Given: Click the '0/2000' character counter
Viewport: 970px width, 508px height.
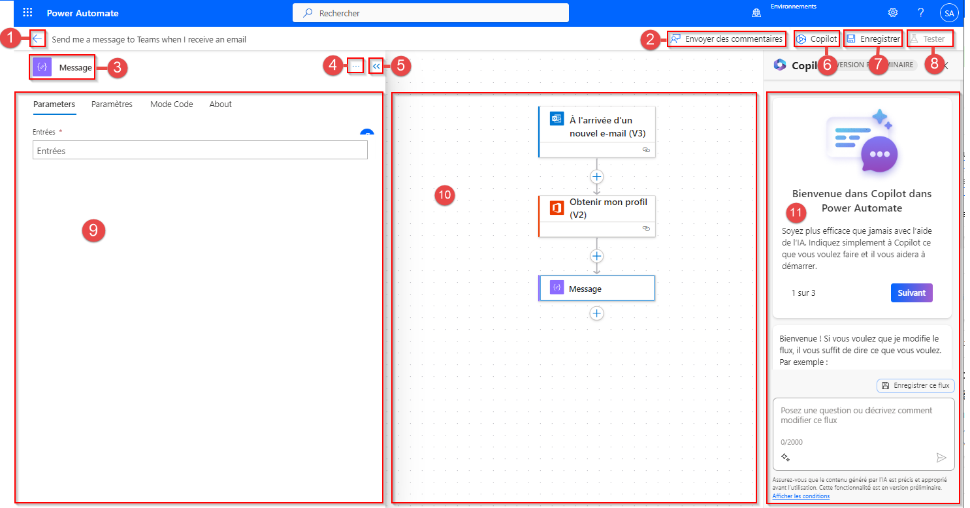Looking at the screenshot, I should [792, 442].
